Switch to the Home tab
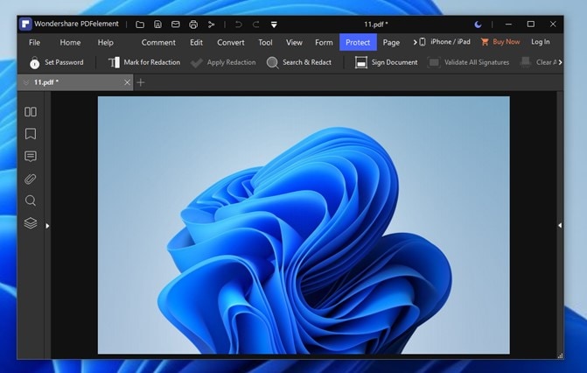 click(70, 42)
